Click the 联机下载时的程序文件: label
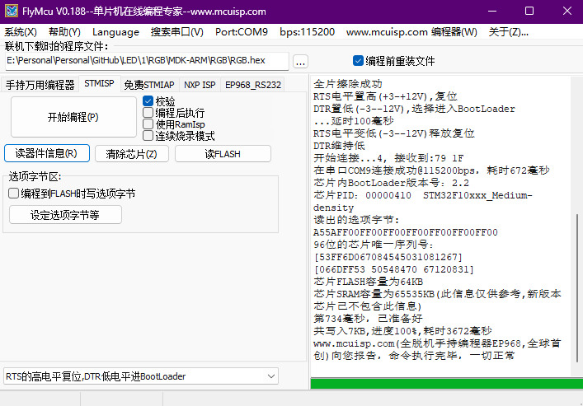The width and height of the screenshot is (583, 406). [57, 47]
